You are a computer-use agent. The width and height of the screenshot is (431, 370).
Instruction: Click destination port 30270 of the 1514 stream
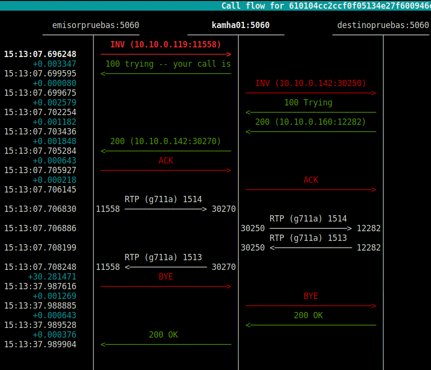[224, 209]
